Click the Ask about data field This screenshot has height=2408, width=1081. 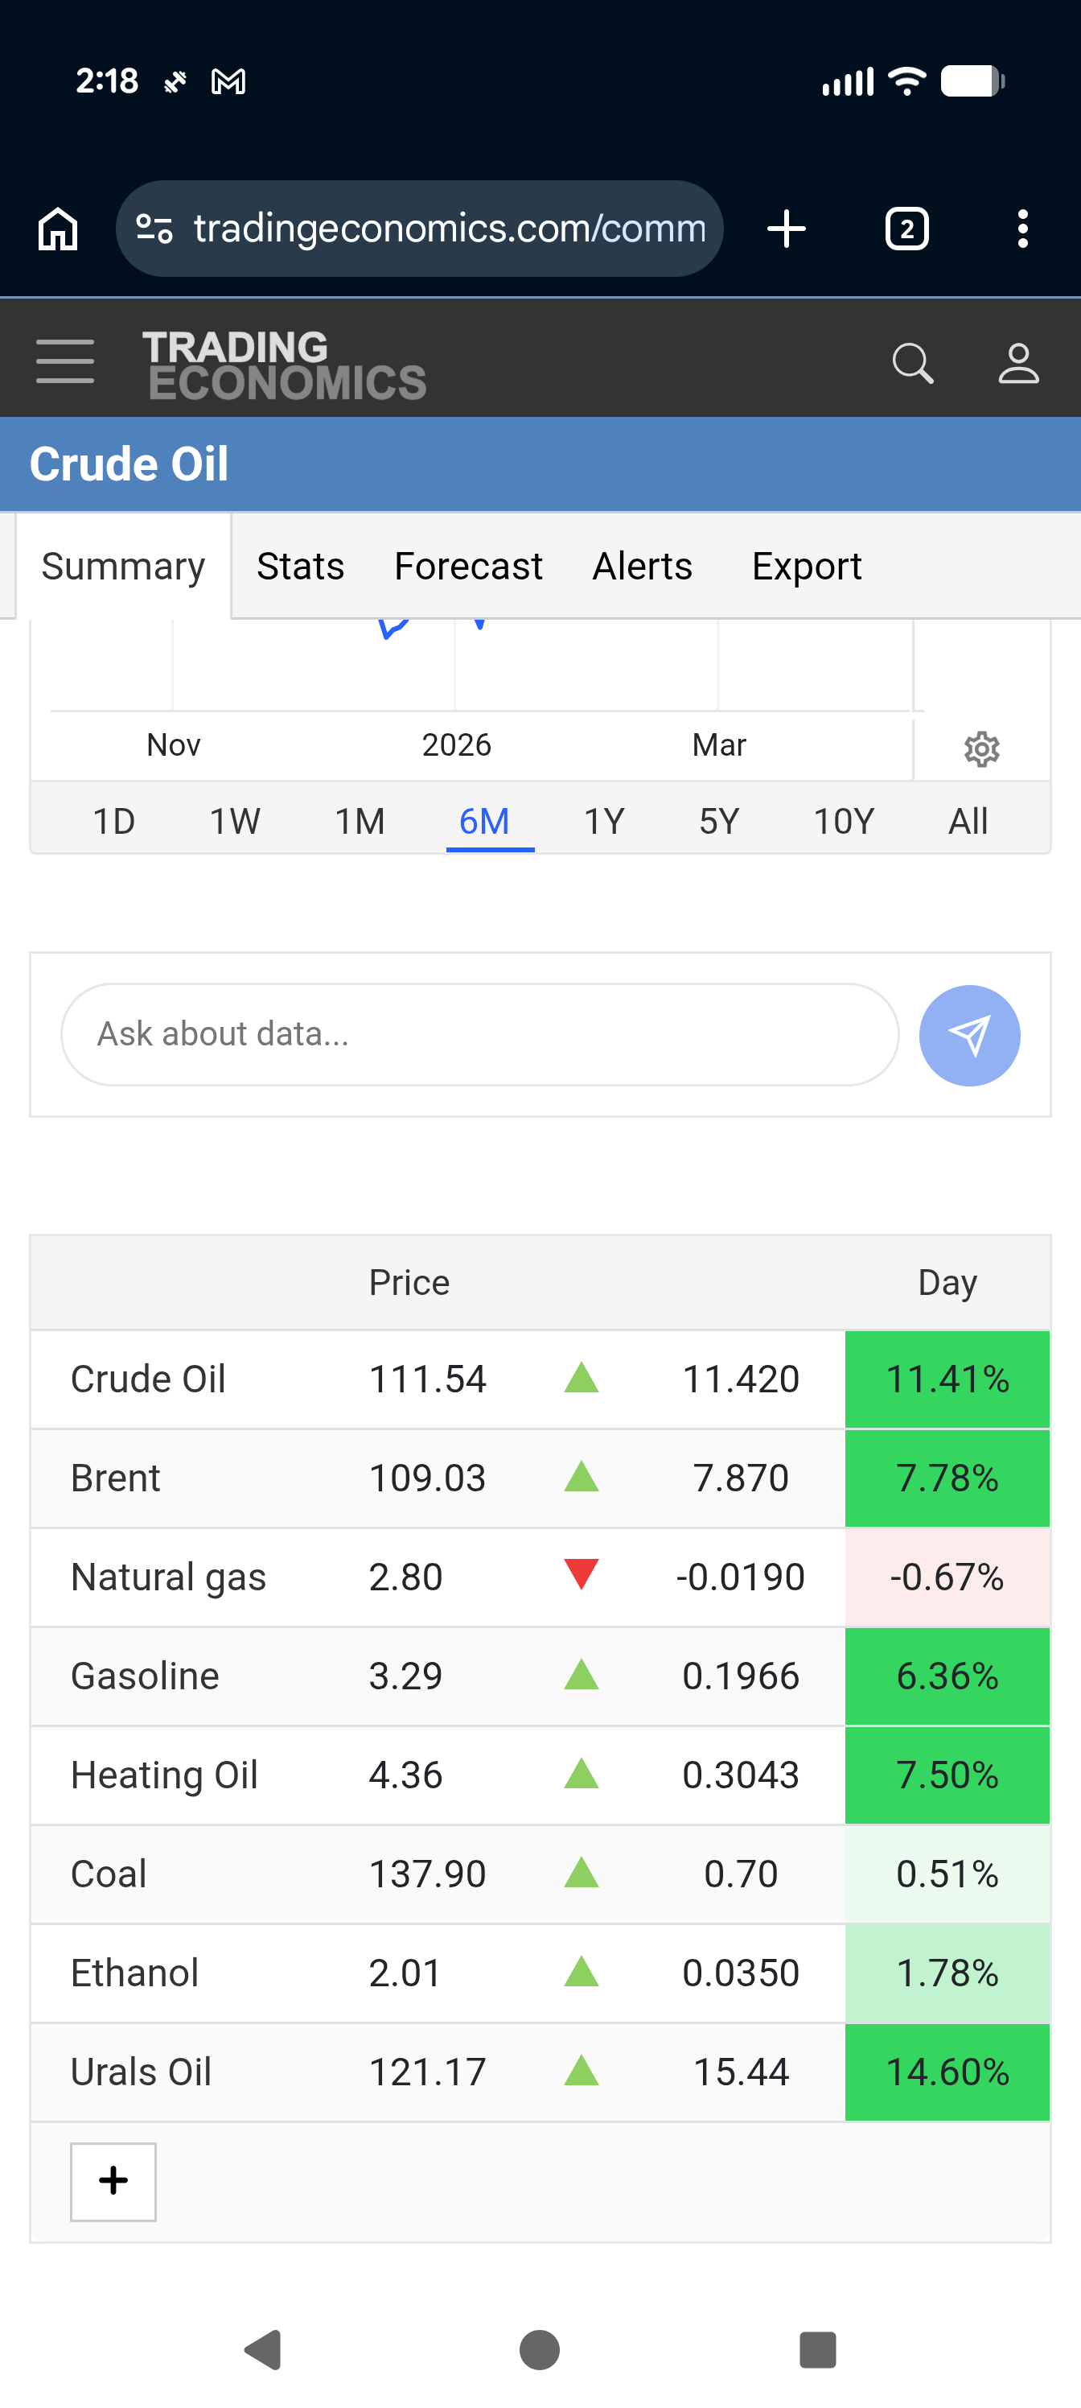pos(479,1034)
